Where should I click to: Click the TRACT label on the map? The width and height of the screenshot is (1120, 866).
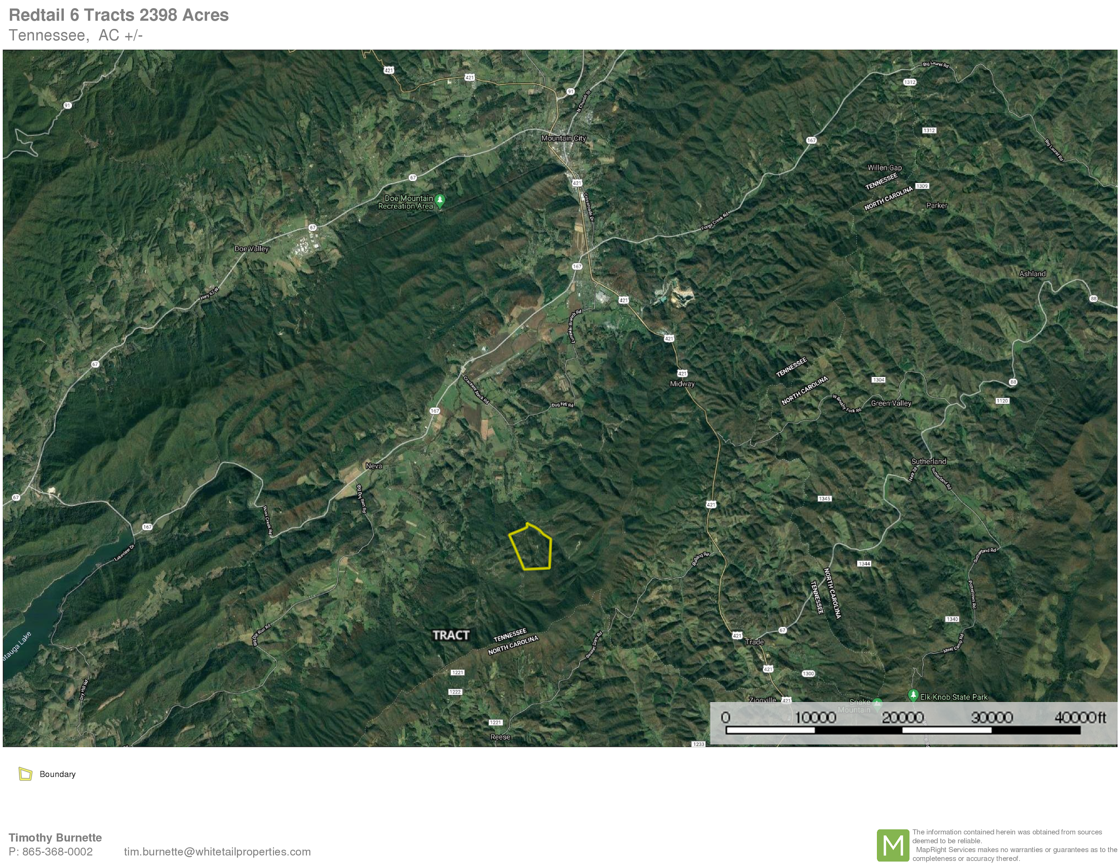(x=451, y=635)
